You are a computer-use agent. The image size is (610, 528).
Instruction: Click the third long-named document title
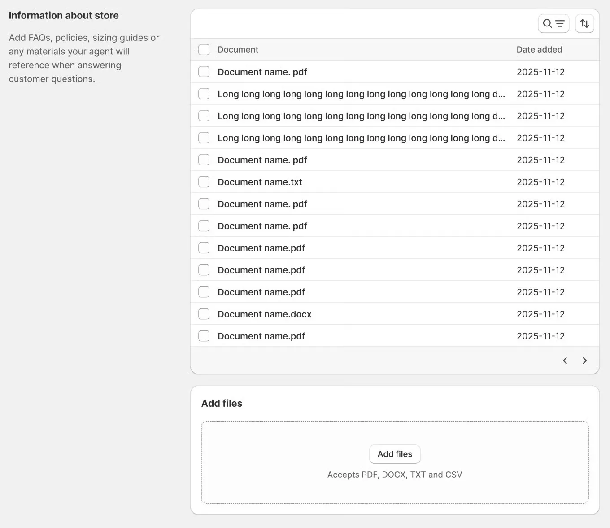(361, 138)
